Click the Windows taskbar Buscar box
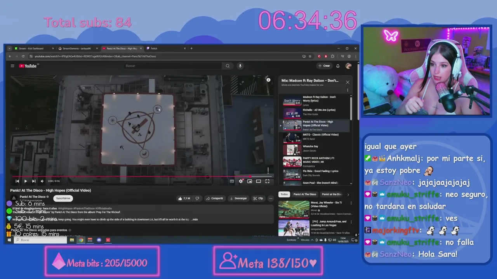This screenshot has height=279, width=497. pos(41,240)
